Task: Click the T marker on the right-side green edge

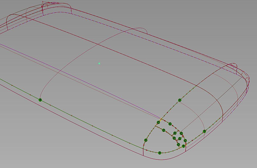Action: [204, 131]
